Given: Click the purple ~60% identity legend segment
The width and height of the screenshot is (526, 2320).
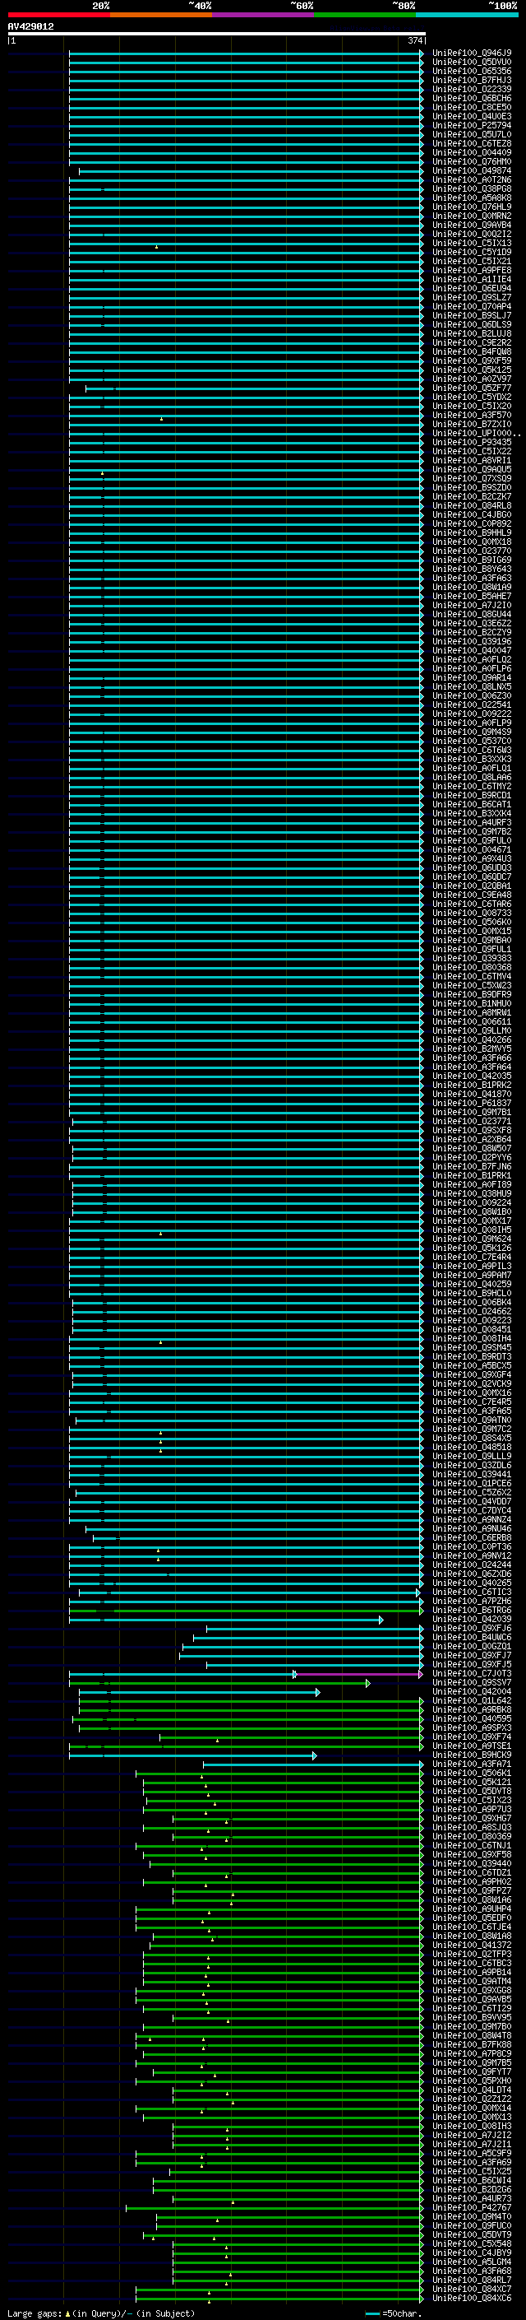Looking at the screenshot, I should (x=264, y=15).
